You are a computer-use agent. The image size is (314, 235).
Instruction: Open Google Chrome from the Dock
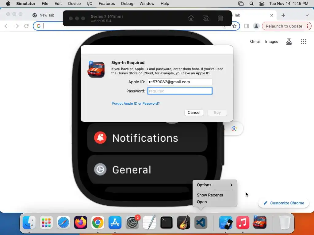pyautogui.click(x=98, y=222)
